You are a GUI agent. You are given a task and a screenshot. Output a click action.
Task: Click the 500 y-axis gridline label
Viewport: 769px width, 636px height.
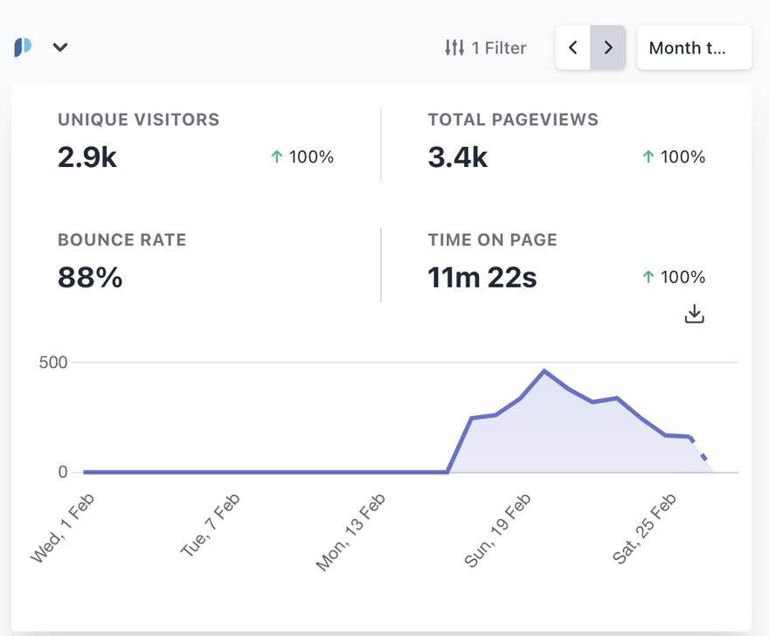[52, 362]
